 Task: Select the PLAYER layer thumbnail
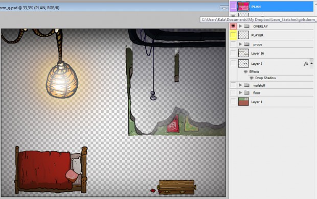243,35
